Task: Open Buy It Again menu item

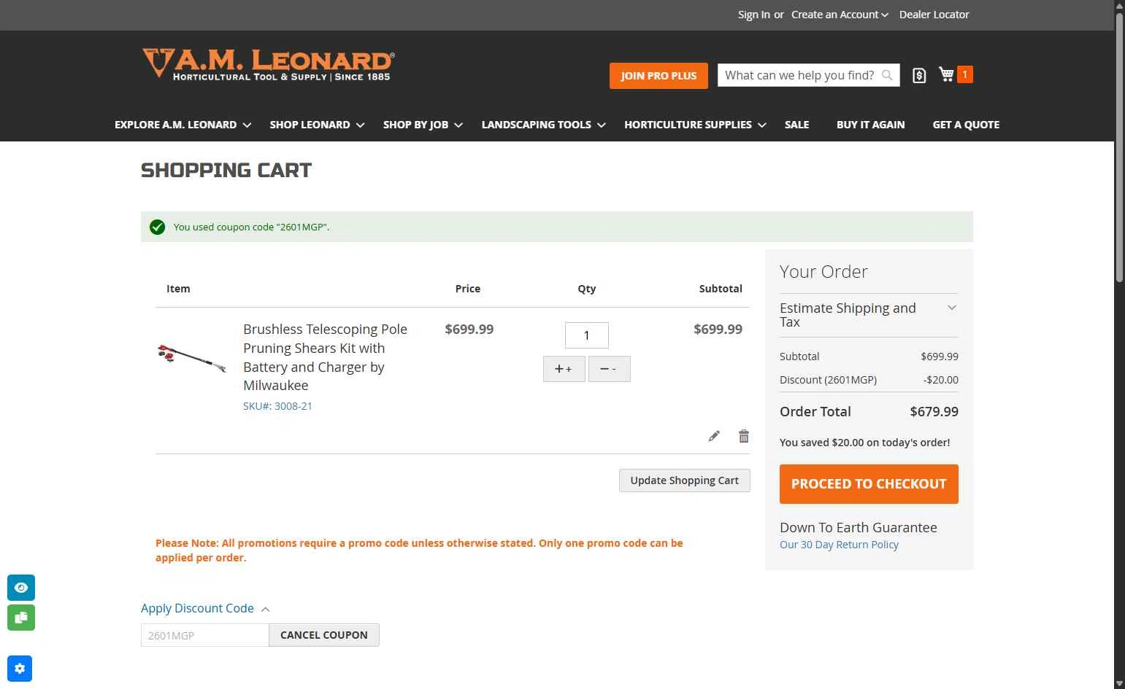Action: (870, 125)
